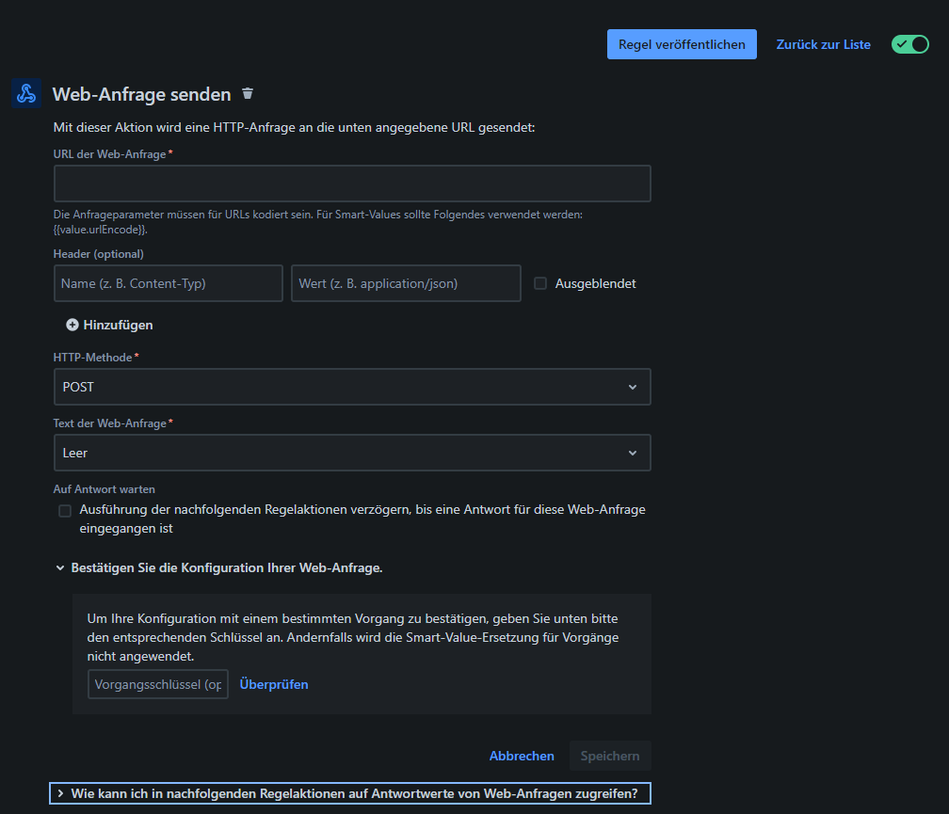Click the Auf Antwort warten label
This screenshot has width=949, height=814.
click(x=105, y=488)
